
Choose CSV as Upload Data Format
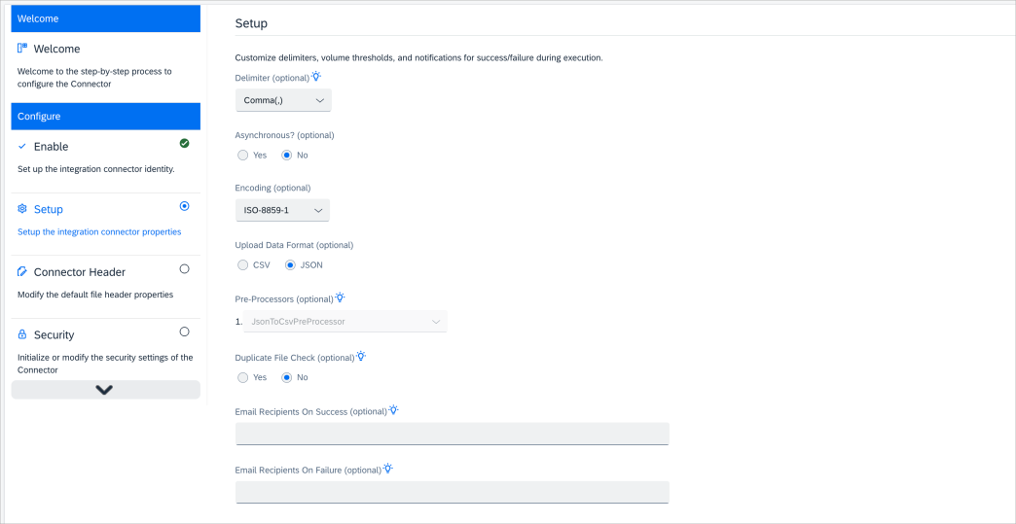pos(243,264)
